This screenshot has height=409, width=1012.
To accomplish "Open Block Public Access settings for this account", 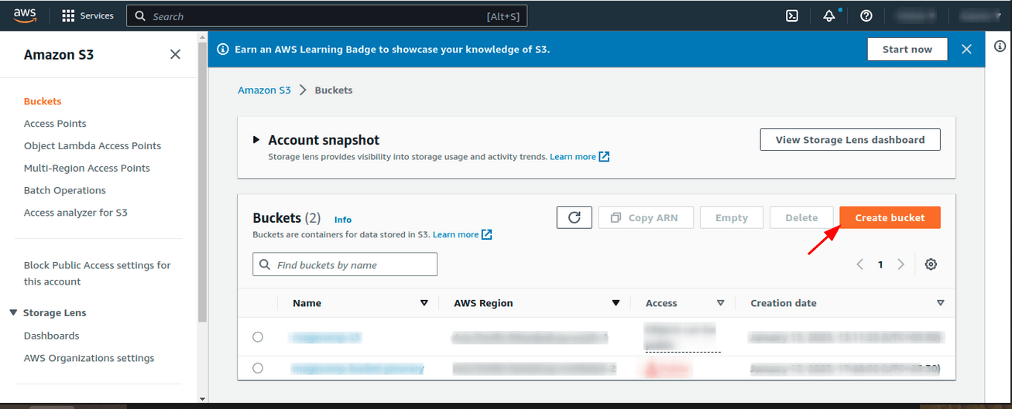I will tap(98, 274).
